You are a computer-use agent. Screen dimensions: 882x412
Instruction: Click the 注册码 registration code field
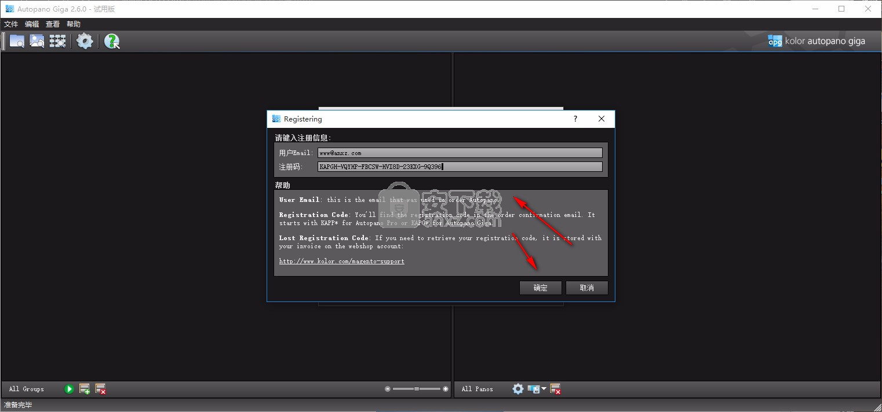coord(460,167)
